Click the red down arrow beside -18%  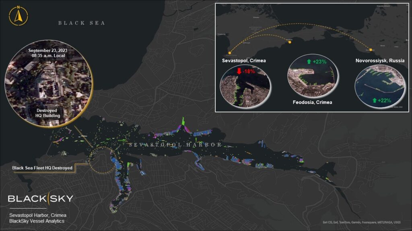(239, 71)
